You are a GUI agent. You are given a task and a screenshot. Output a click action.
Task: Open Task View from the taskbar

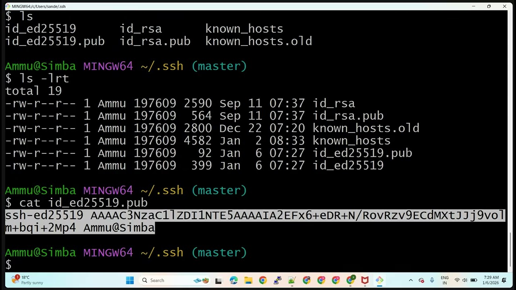pyautogui.click(x=218, y=280)
